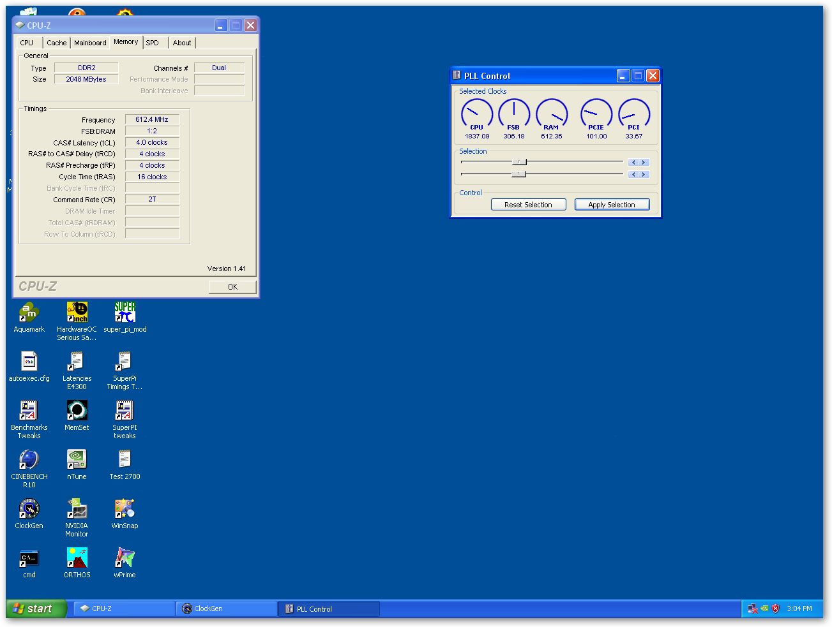Click the memory Type field showing DDR2
The image size is (832, 627).
pyautogui.click(x=86, y=68)
